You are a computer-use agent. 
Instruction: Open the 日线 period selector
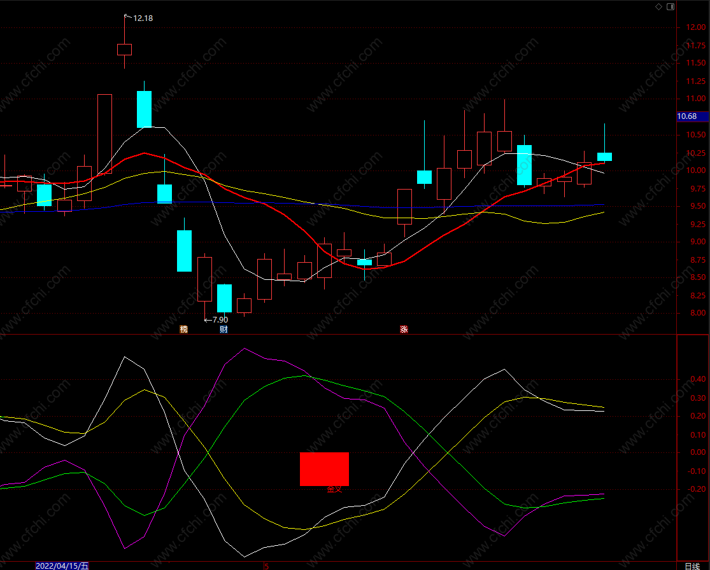692,566
